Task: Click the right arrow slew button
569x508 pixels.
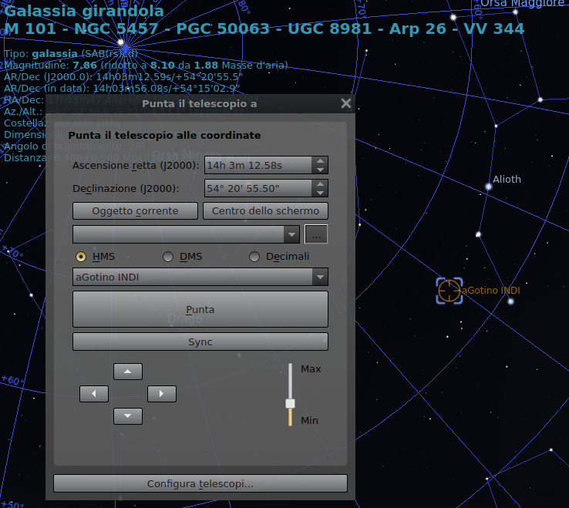Action: (x=162, y=394)
